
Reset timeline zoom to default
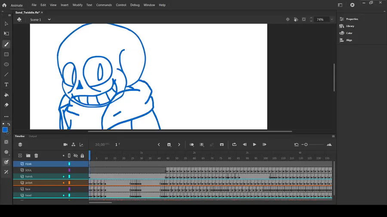point(296,145)
